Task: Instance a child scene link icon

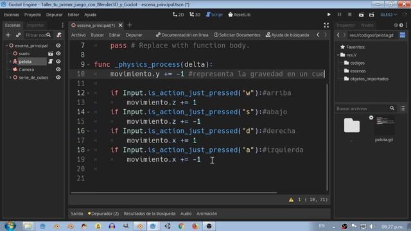Action: (18, 35)
